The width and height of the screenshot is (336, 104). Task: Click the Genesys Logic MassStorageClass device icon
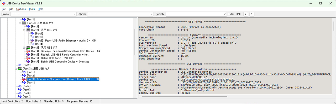coord(28,51)
